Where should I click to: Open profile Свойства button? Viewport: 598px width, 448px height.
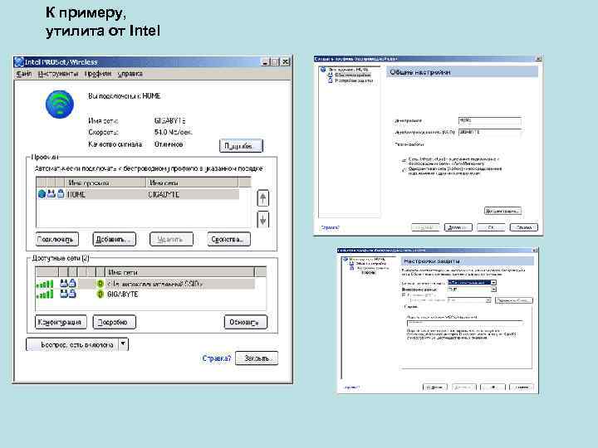coord(229,239)
